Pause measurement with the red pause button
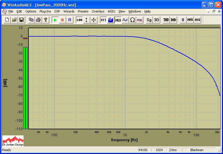This screenshot has width=223, height=154. [62, 20]
